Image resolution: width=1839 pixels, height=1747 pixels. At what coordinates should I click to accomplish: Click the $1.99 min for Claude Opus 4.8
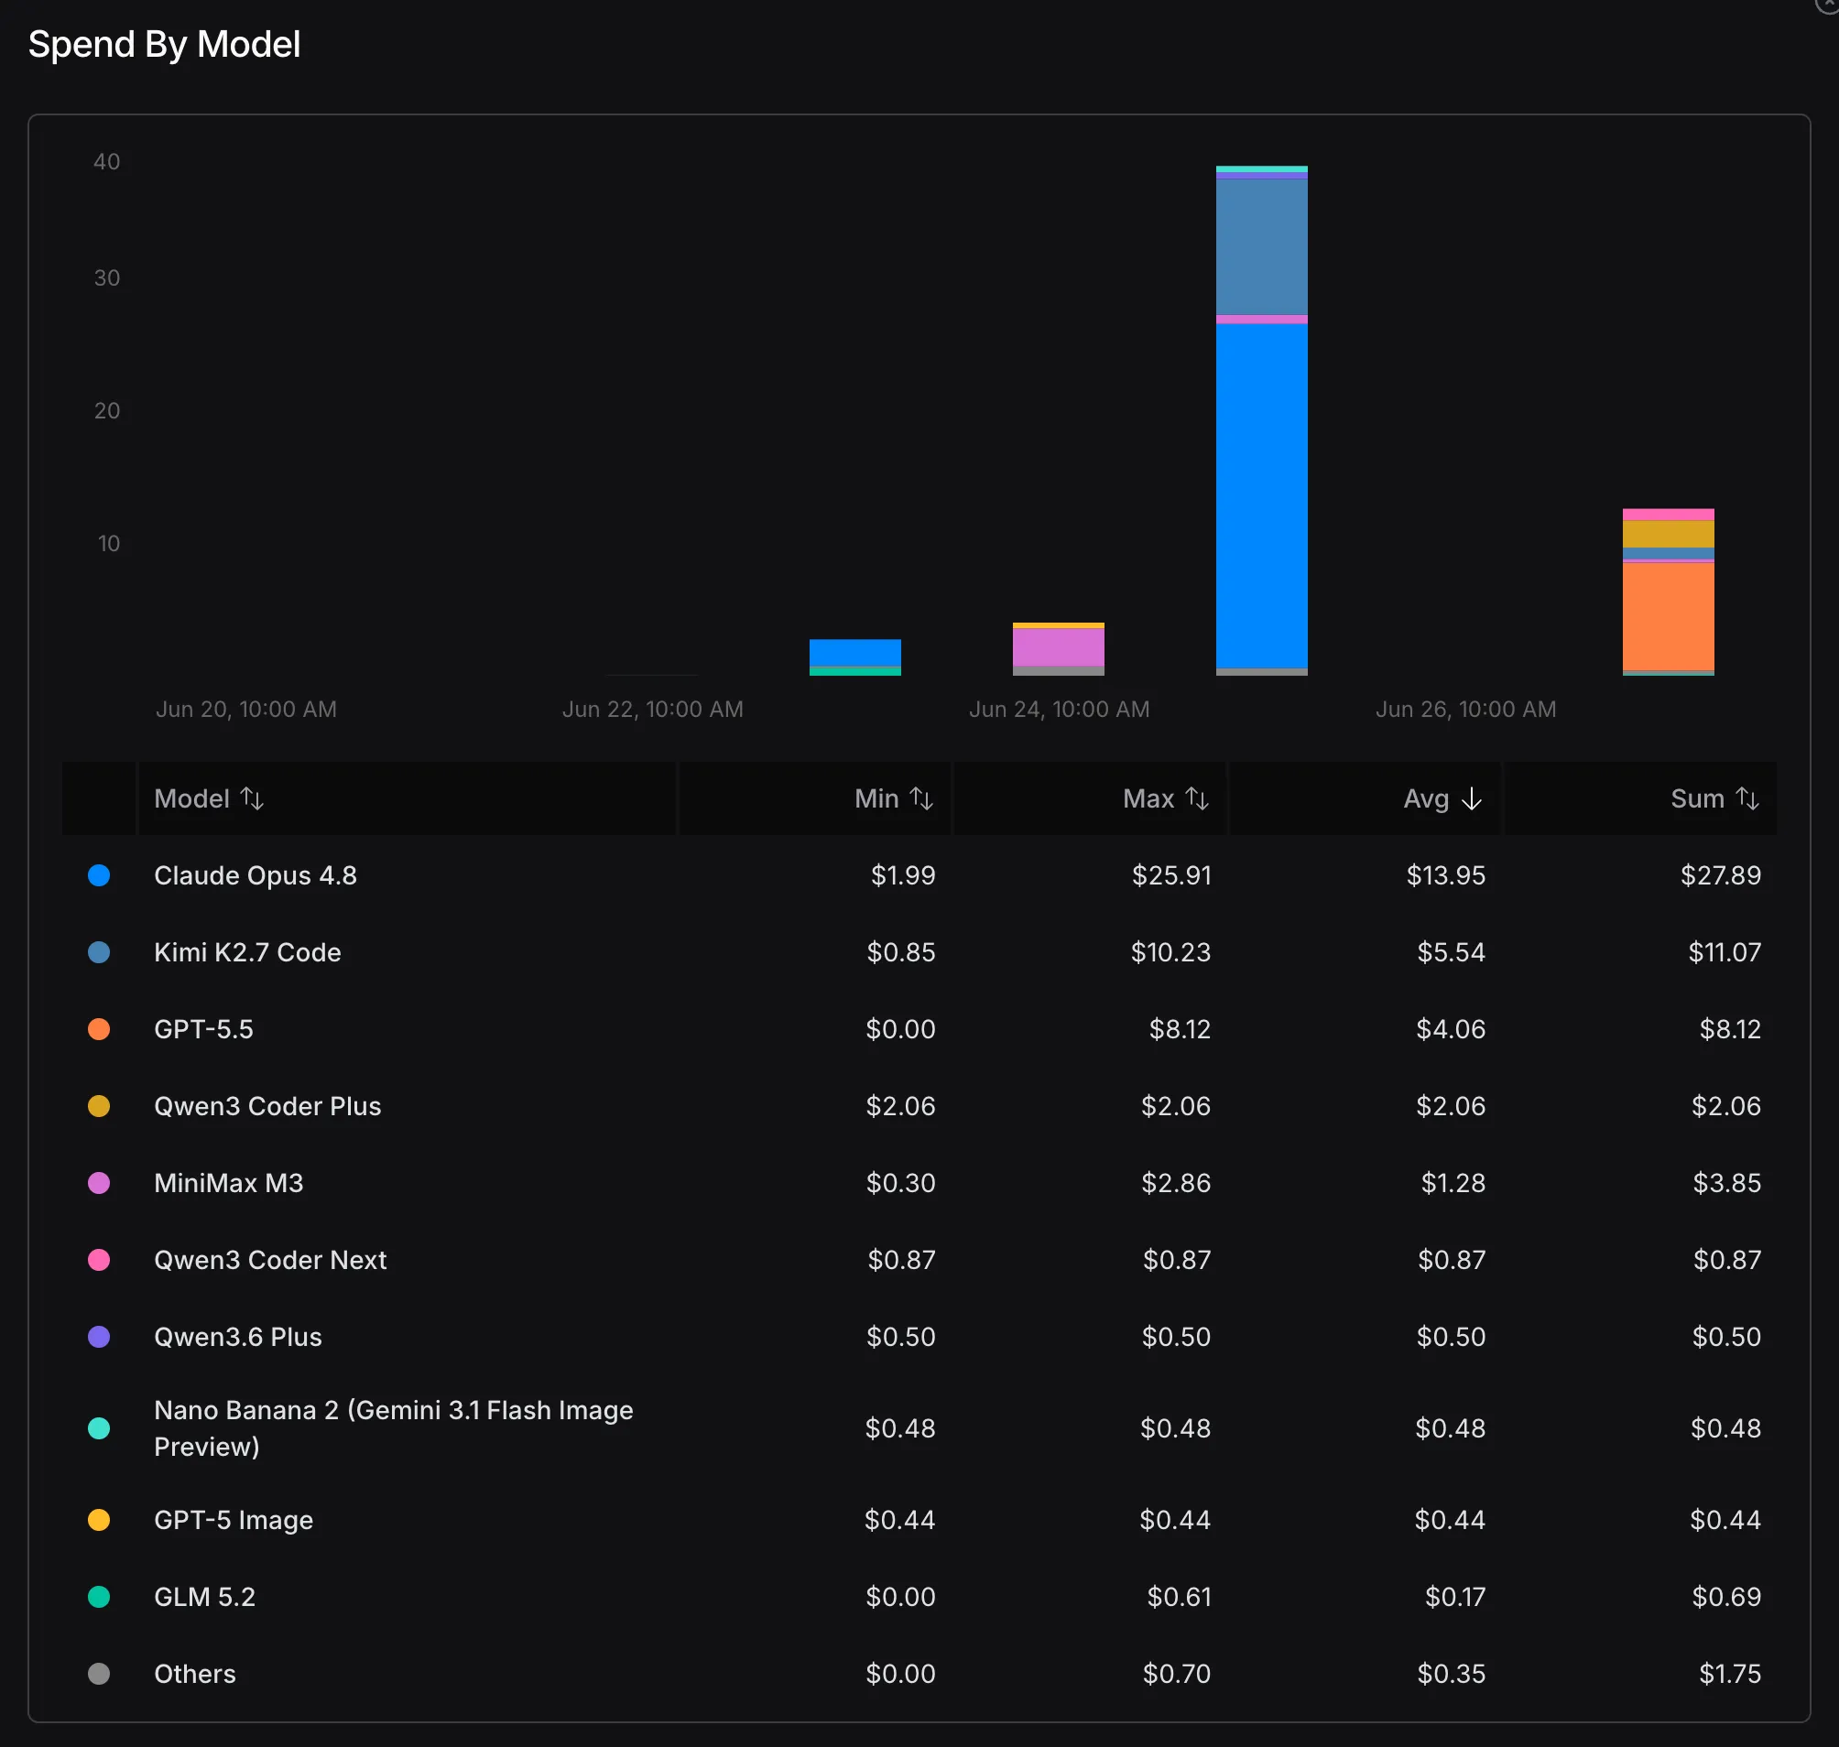(903, 875)
